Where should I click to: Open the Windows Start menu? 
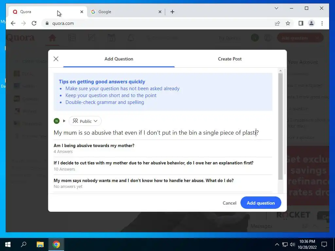click(8, 244)
